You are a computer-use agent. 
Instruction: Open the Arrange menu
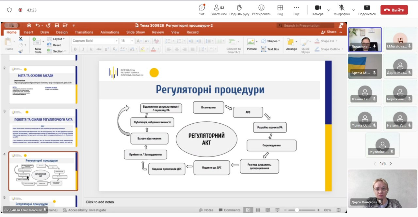(291, 45)
